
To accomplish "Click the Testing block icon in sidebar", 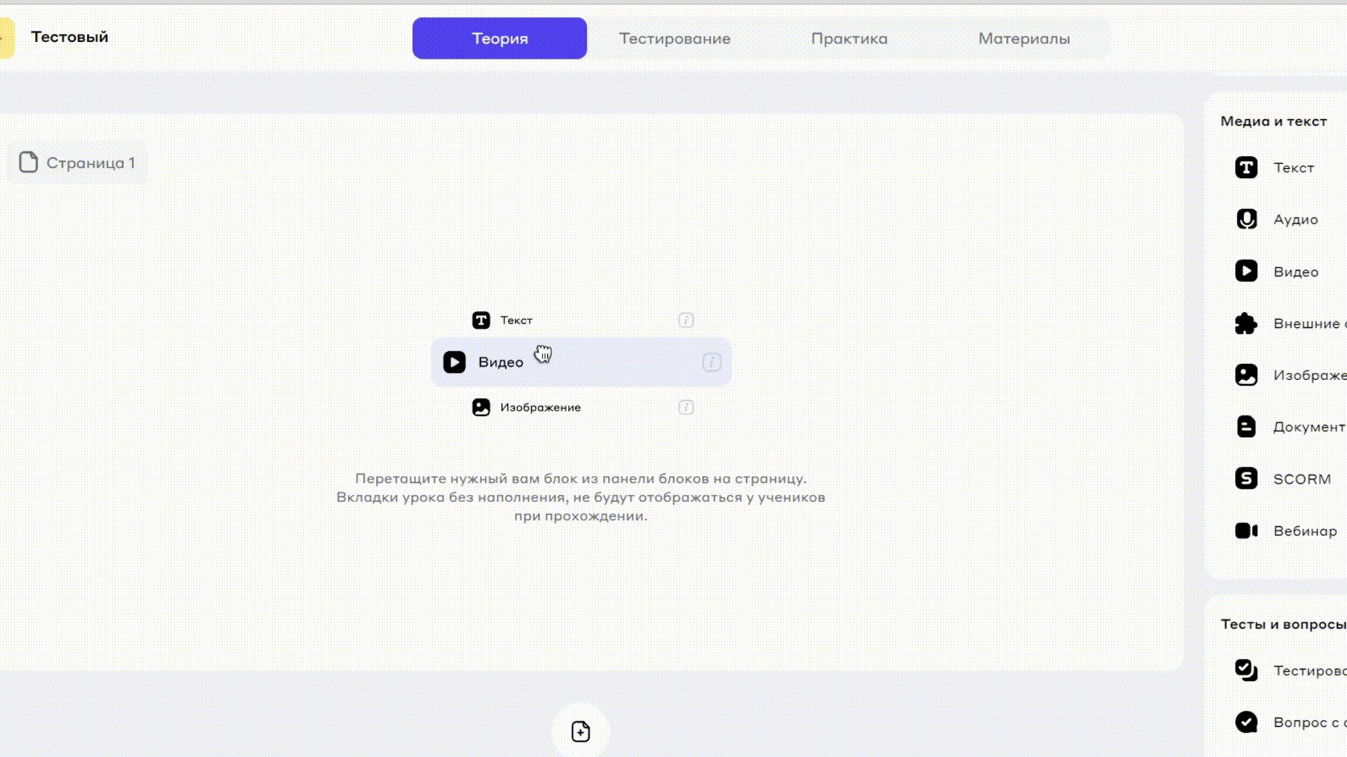I will [1246, 670].
